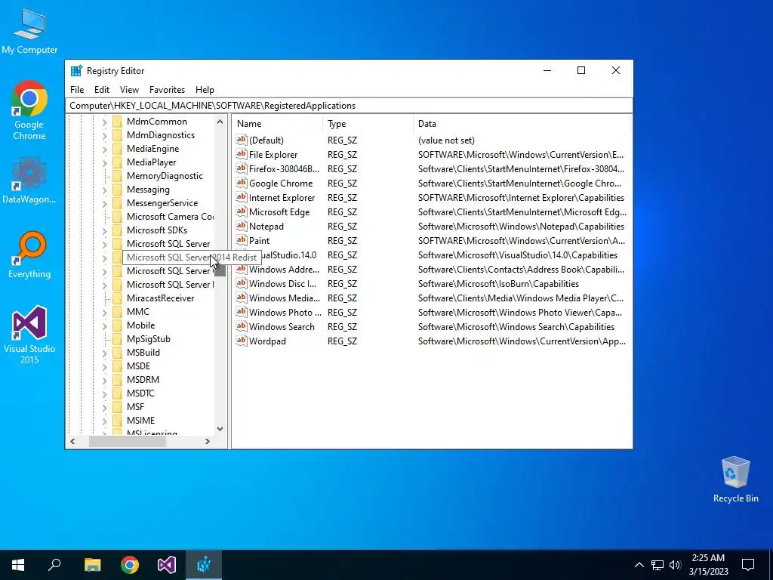Select the MSDRM key
This screenshot has width=773, height=580.
tap(143, 380)
